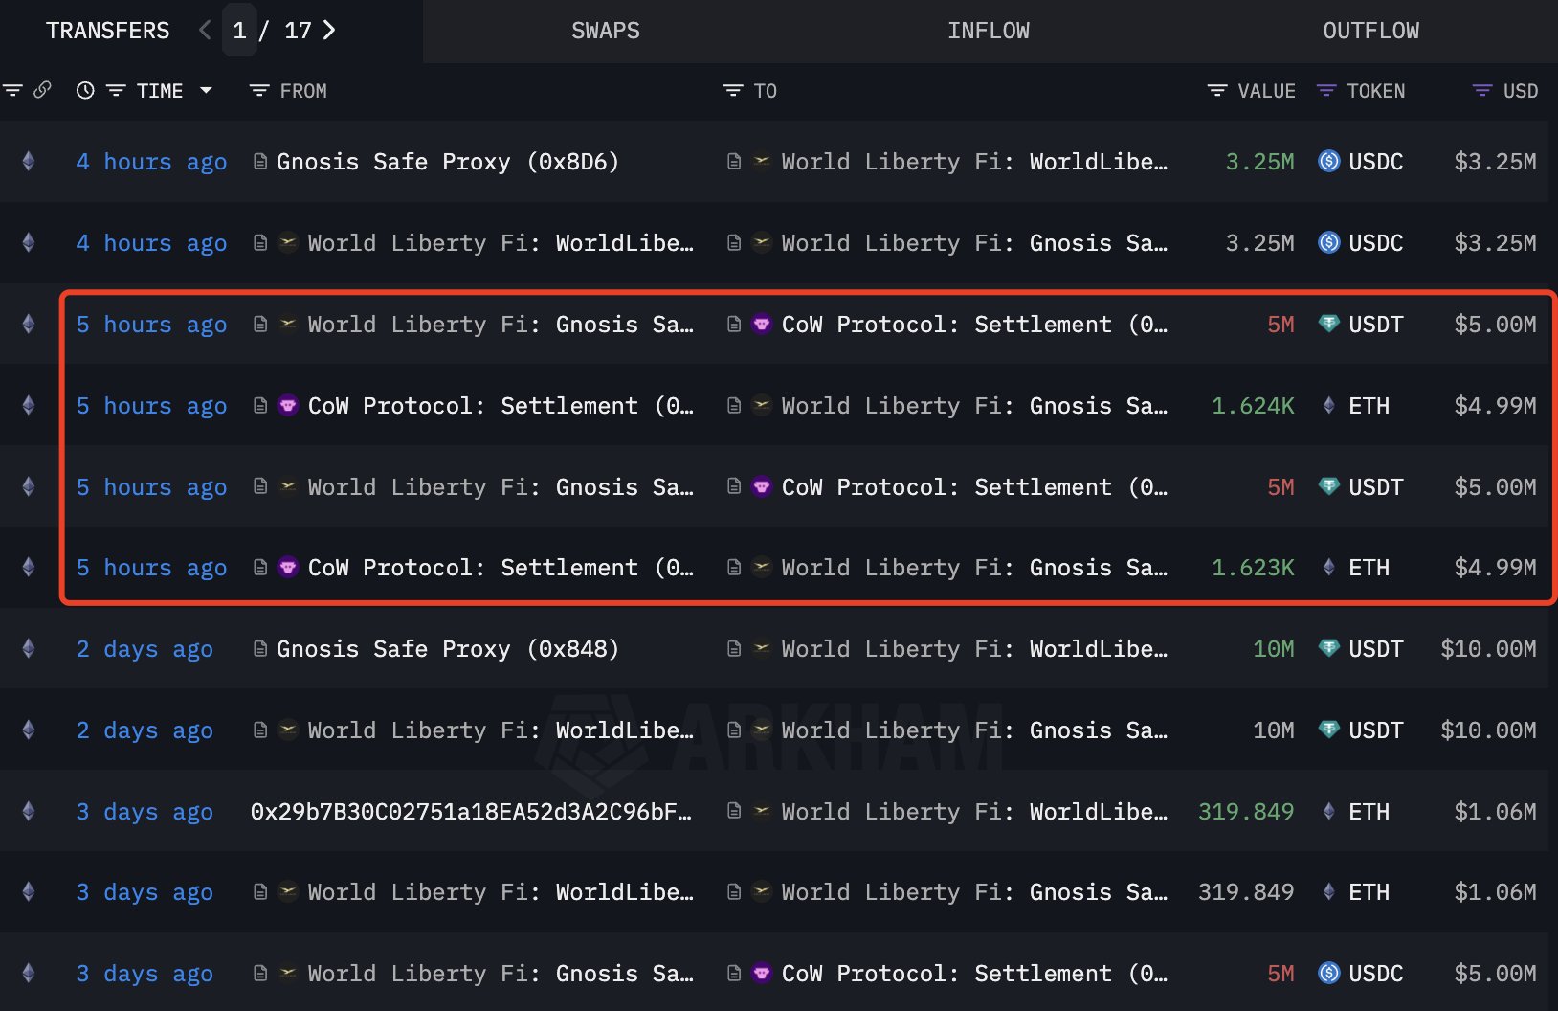The height and width of the screenshot is (1011, 1558).
Task: Click the USDC token icon in first row
Action: [1329, 162]
